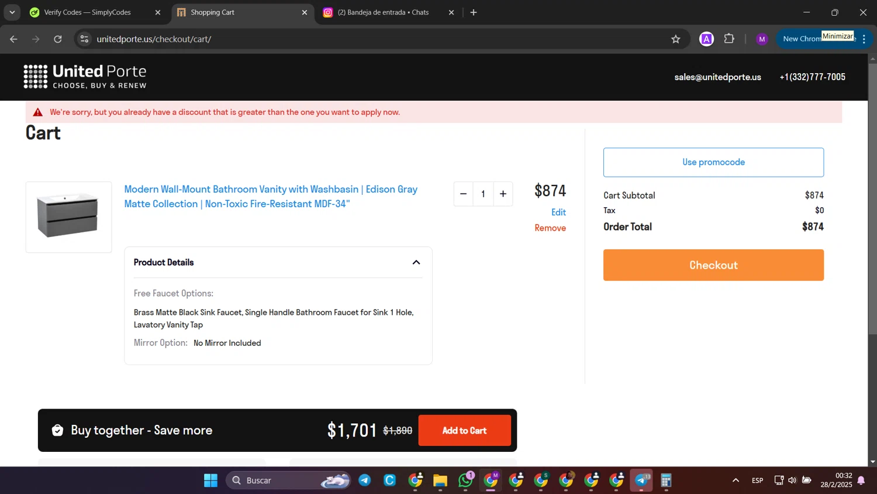Image resolution: width=877 pixels, height=494 pixels.
Task: Open the network status tray icon
Action: (779, 481)
